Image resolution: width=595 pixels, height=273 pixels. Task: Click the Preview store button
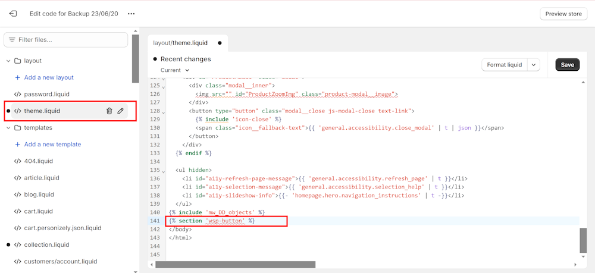coord(563,14)
